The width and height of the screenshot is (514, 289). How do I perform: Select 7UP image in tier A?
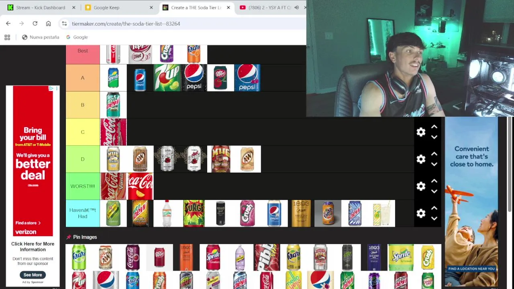pyautogui.click(x=167, y=78)
